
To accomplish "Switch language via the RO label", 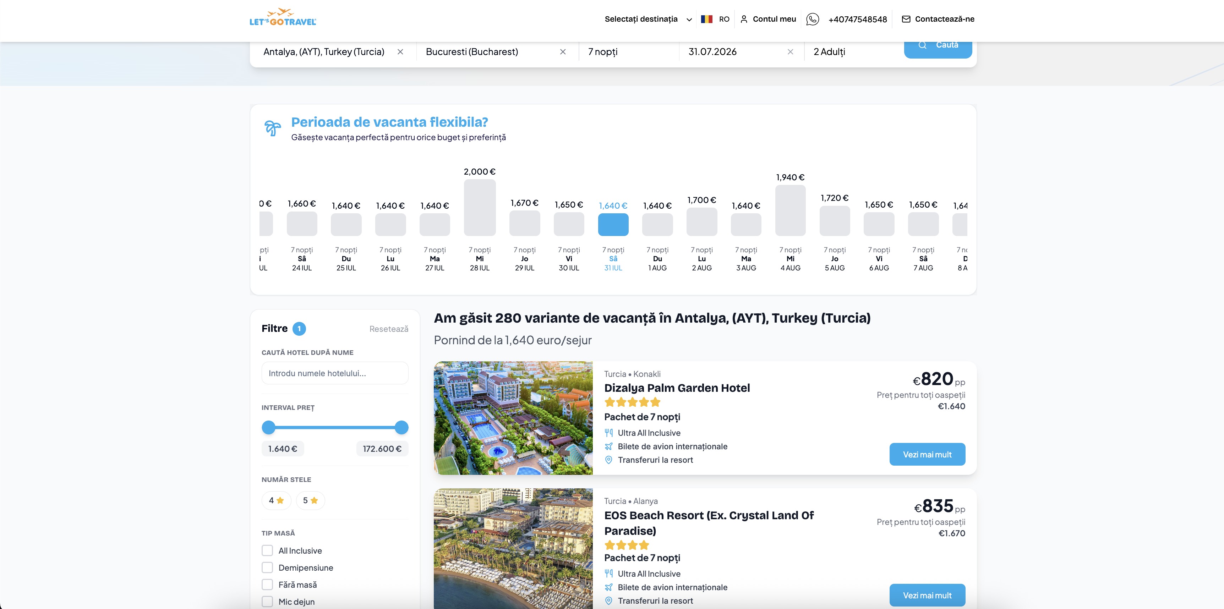I will click(724, 19).
